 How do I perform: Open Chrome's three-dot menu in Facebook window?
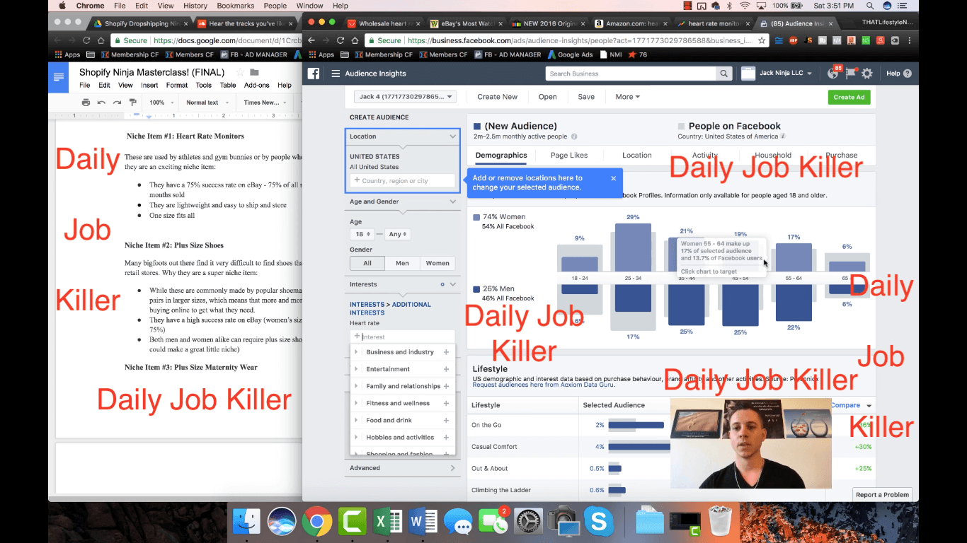(909, 40)
